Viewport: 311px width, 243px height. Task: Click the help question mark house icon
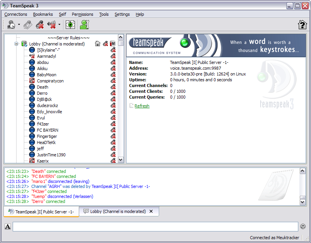point(302,25)
